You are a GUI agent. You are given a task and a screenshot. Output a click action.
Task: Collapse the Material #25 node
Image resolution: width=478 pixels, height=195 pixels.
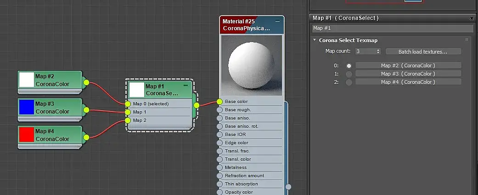click(277, 21)
